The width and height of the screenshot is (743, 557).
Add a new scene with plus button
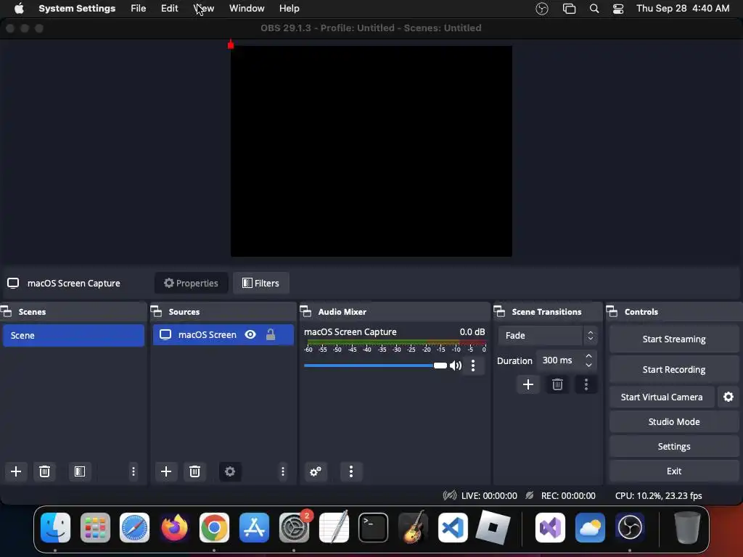(x=16, y=471)
